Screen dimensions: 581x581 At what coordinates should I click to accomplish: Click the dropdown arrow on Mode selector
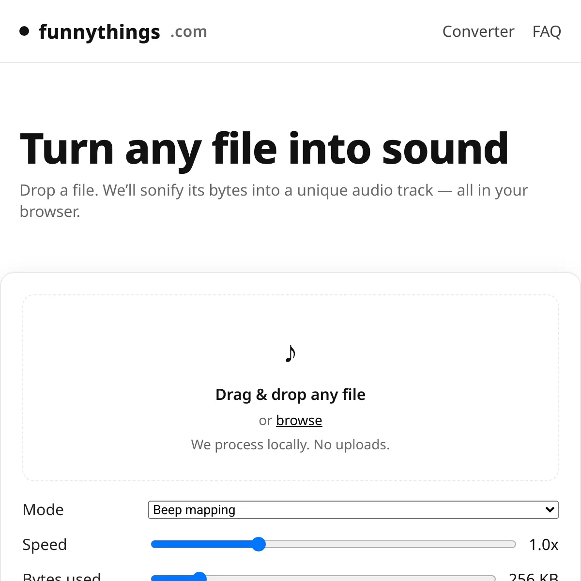coord(549,509)
